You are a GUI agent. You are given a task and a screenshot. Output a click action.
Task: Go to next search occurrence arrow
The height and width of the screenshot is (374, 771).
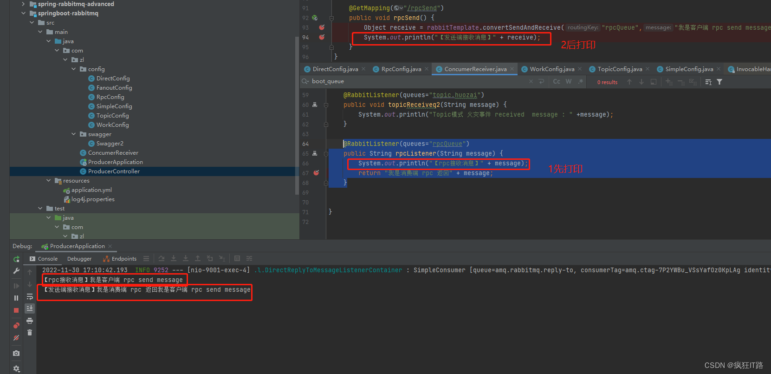641,82
